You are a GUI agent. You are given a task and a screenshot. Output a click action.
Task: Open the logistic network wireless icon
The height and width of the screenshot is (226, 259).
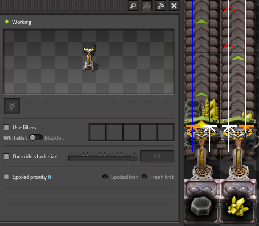pyautogui.click(x=161, y=6)
